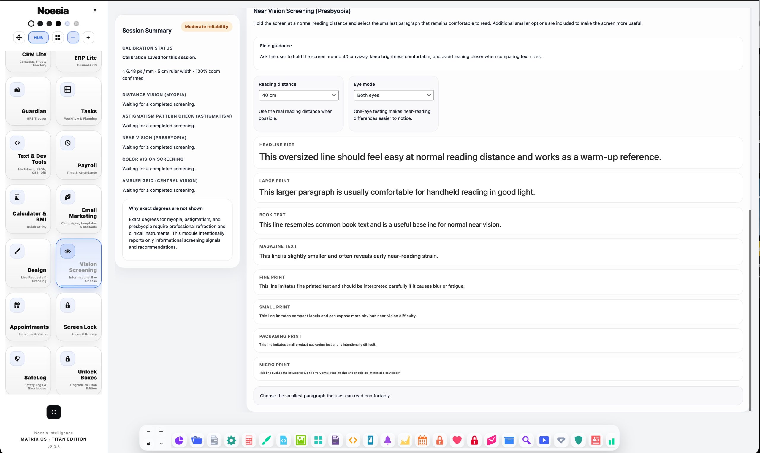760x453 pixels.
Task: Open the purple magnifier search dock icon
Action: click(x=526, y=440)
